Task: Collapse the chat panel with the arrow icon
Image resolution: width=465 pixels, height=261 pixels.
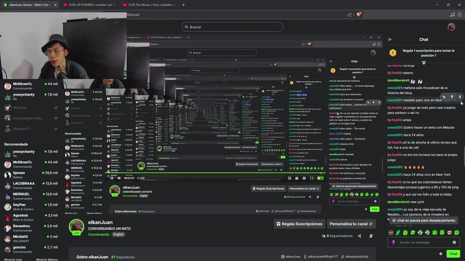Action: tap(390, 40)
